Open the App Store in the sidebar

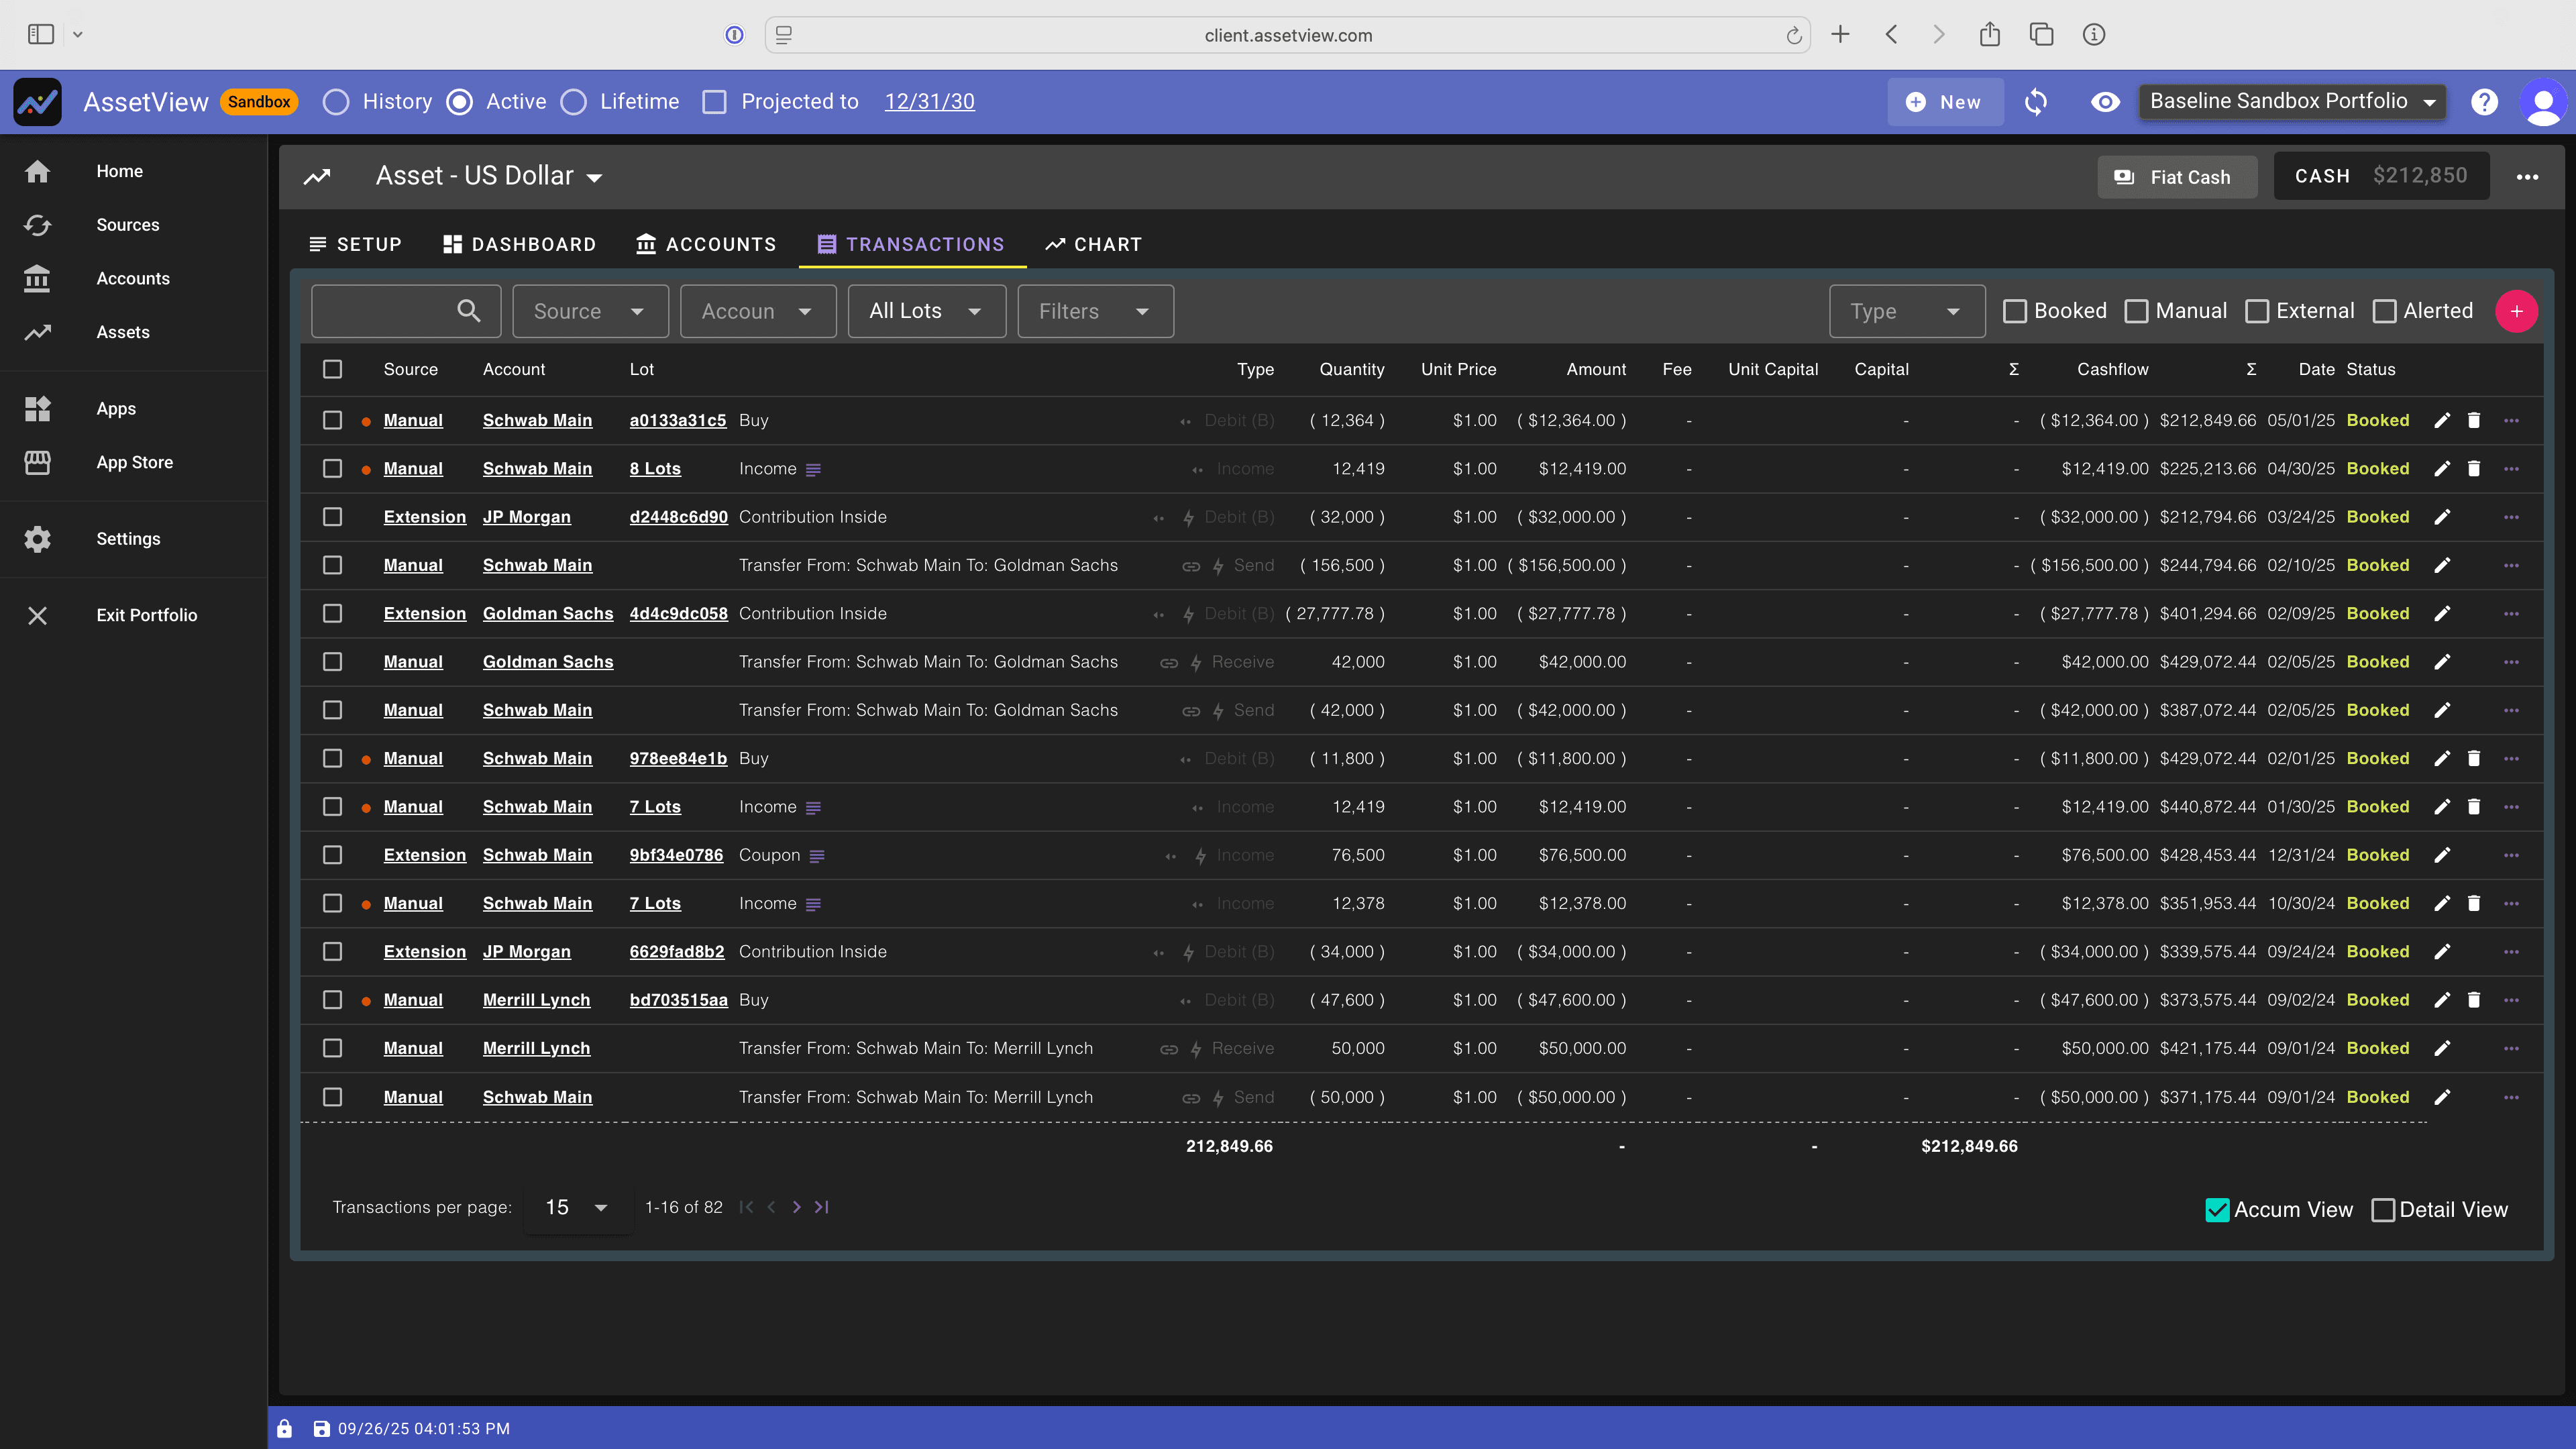tap(135, 462)
